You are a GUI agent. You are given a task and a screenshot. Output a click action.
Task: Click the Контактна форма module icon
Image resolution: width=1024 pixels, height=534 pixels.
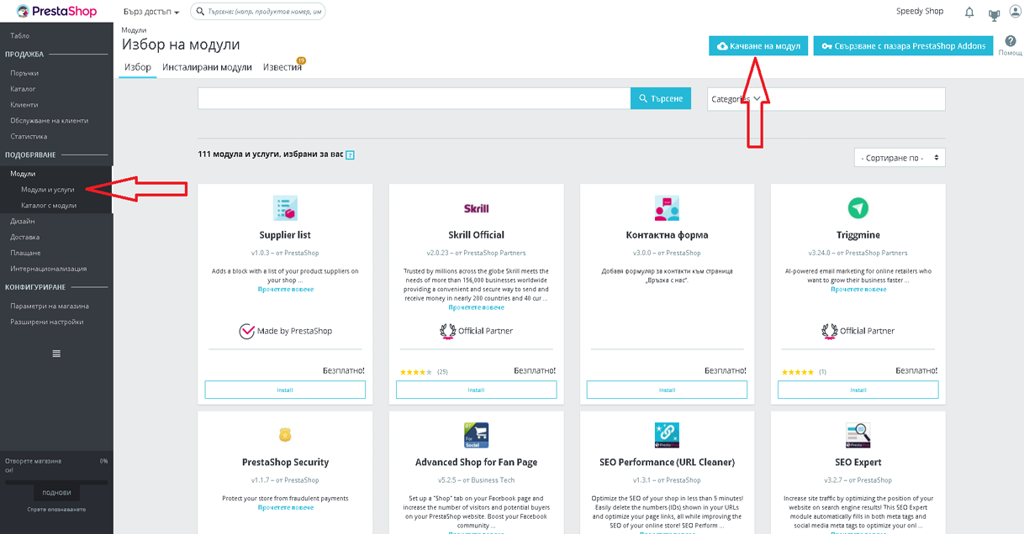point(667,207)
